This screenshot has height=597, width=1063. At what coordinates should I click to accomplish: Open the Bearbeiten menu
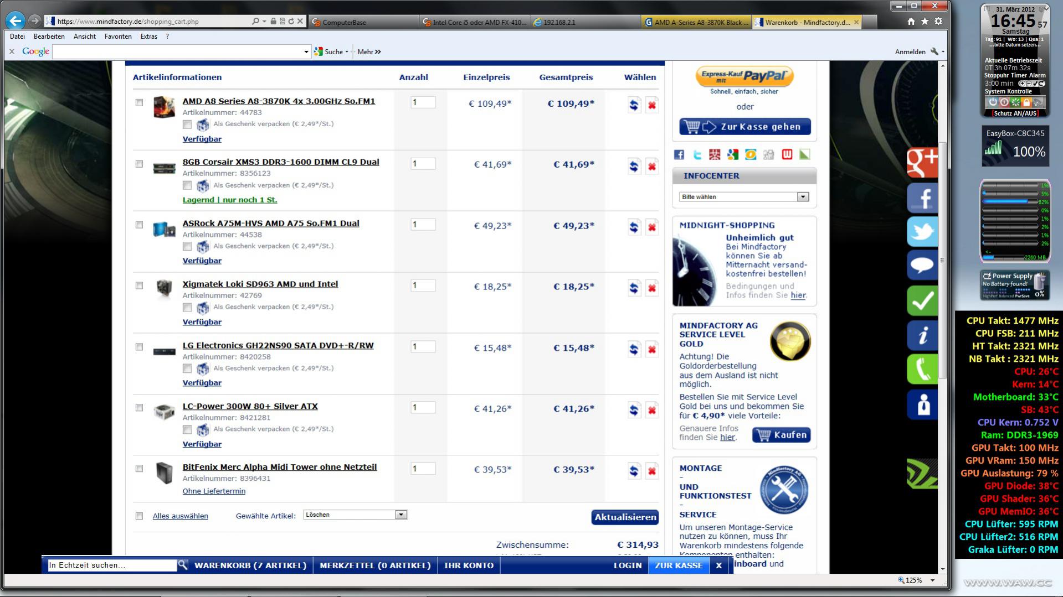(49, 37)
